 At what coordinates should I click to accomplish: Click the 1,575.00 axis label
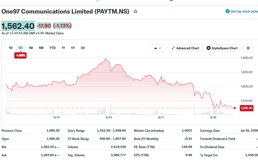tap(247, 101)
